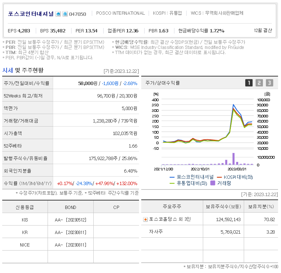Click the price peak on the chart
This screenshot has height=273, width=281.
[233, 104]
